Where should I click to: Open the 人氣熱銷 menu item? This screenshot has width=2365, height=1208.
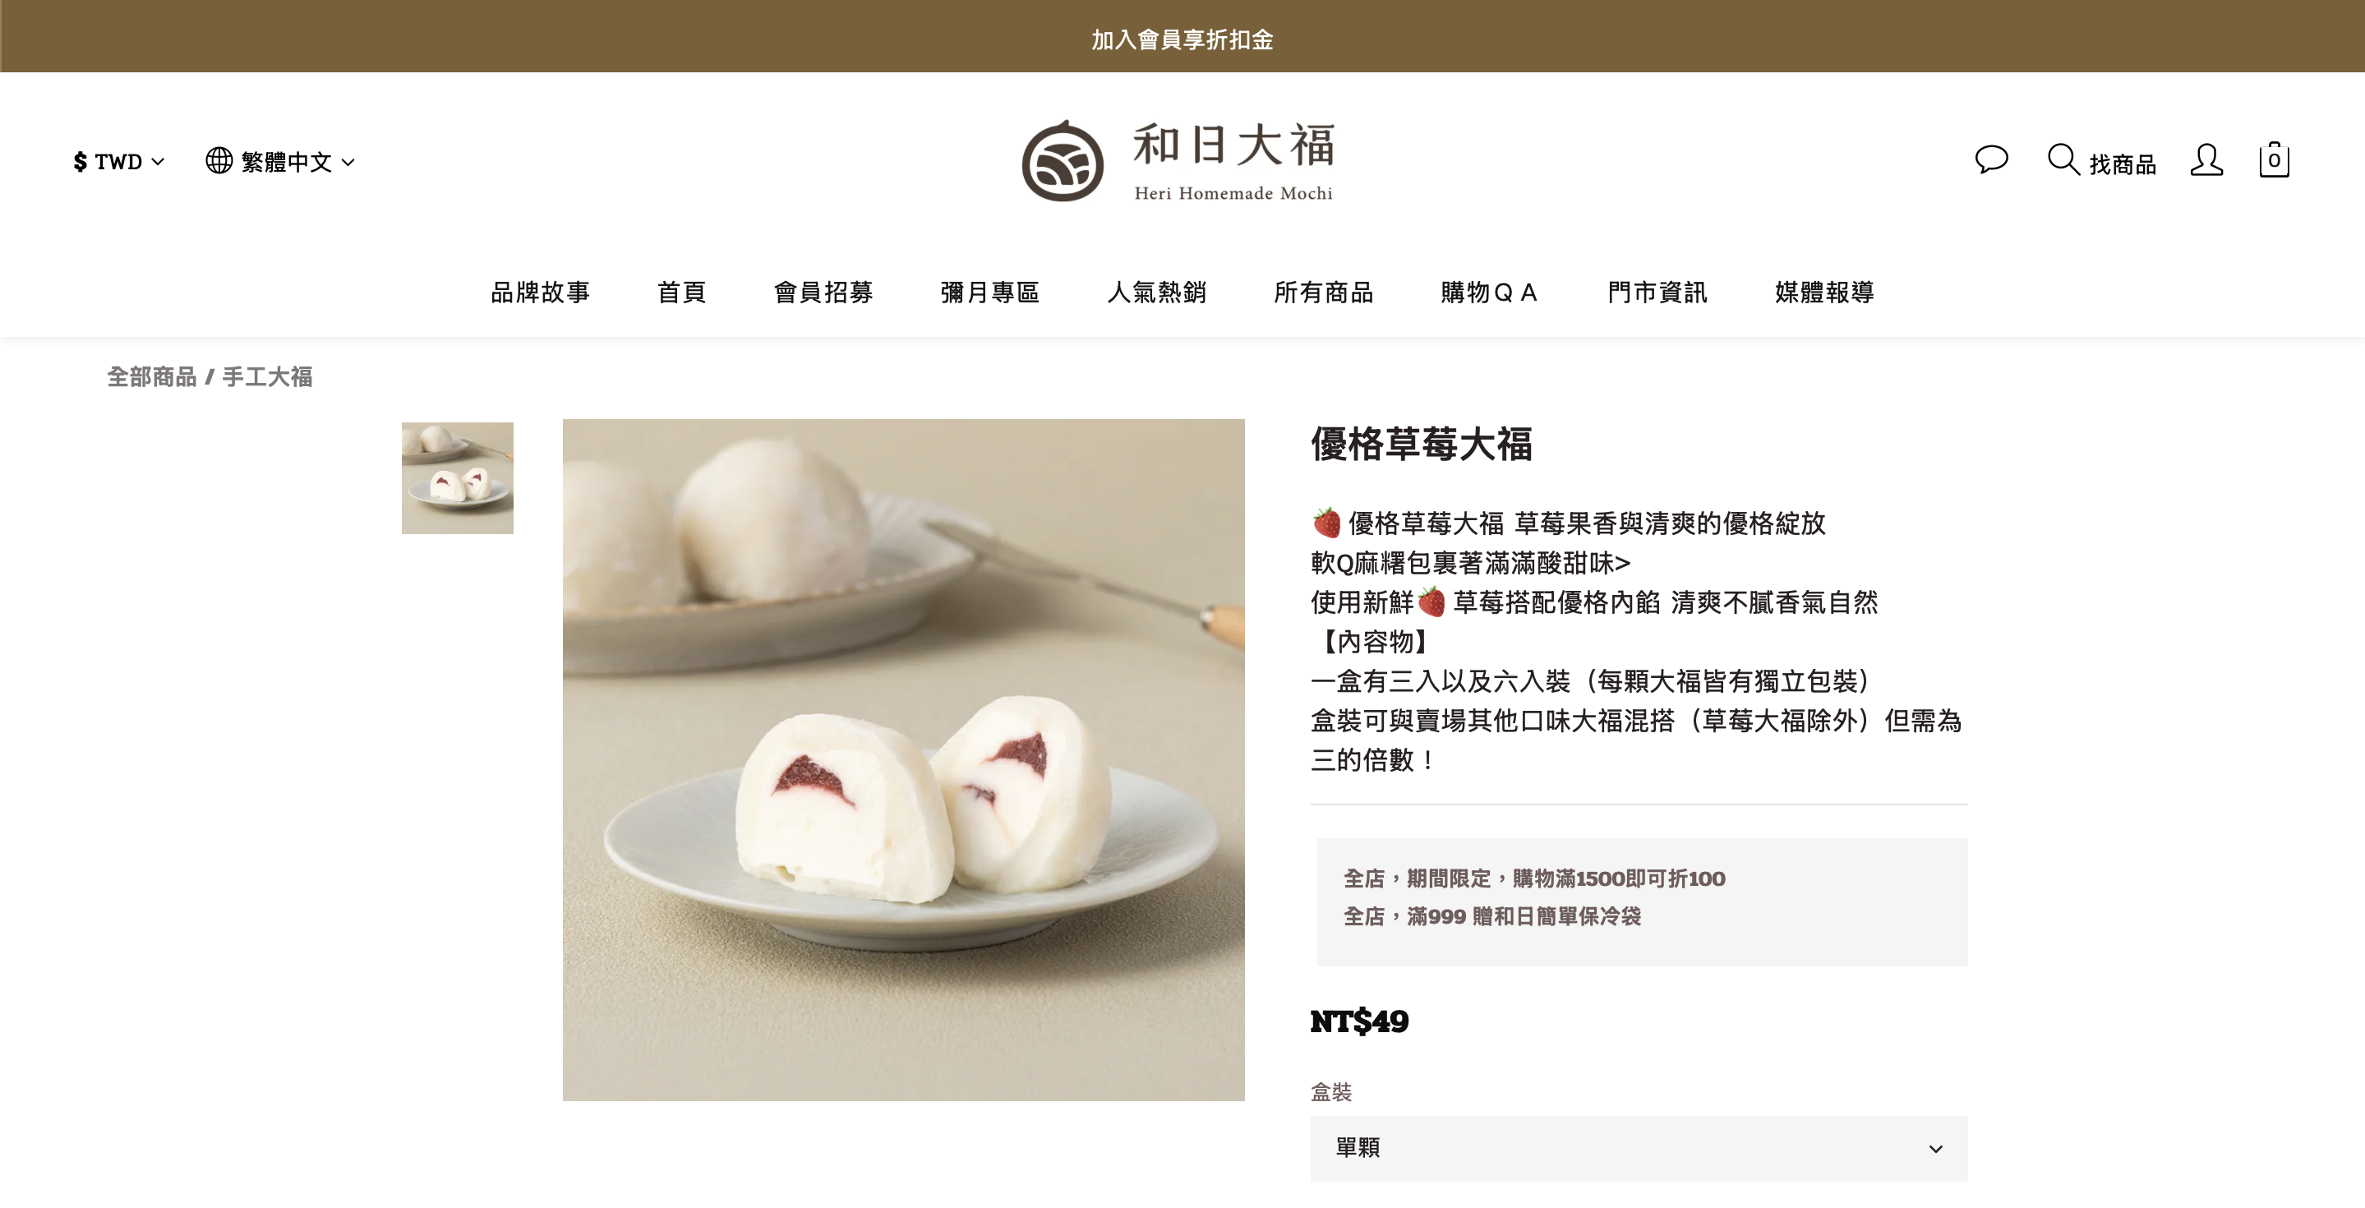click(x=1157, y=292)
